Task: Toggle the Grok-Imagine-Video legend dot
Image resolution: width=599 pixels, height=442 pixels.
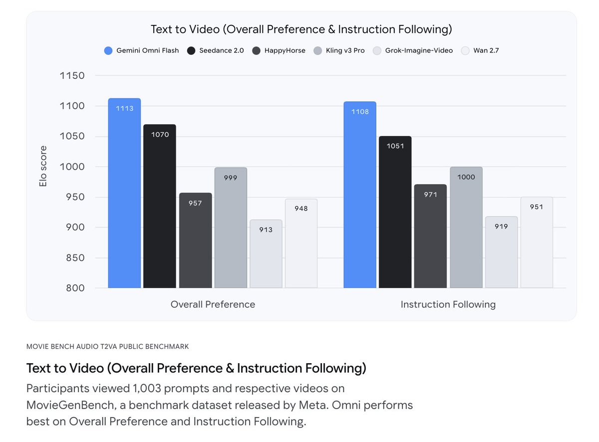Action: [x=377, y=50]
